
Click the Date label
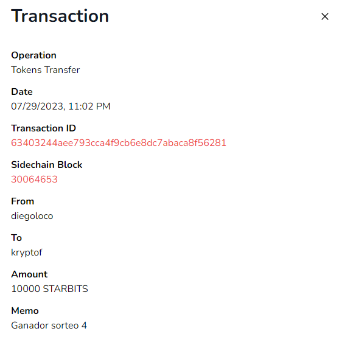point(22,92)
